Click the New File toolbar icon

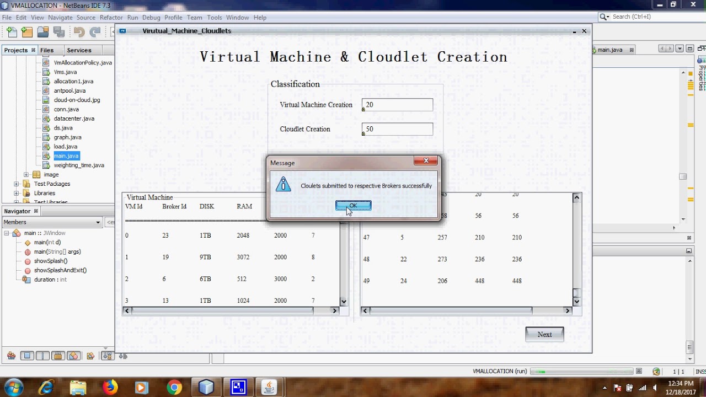click(12, 33)
